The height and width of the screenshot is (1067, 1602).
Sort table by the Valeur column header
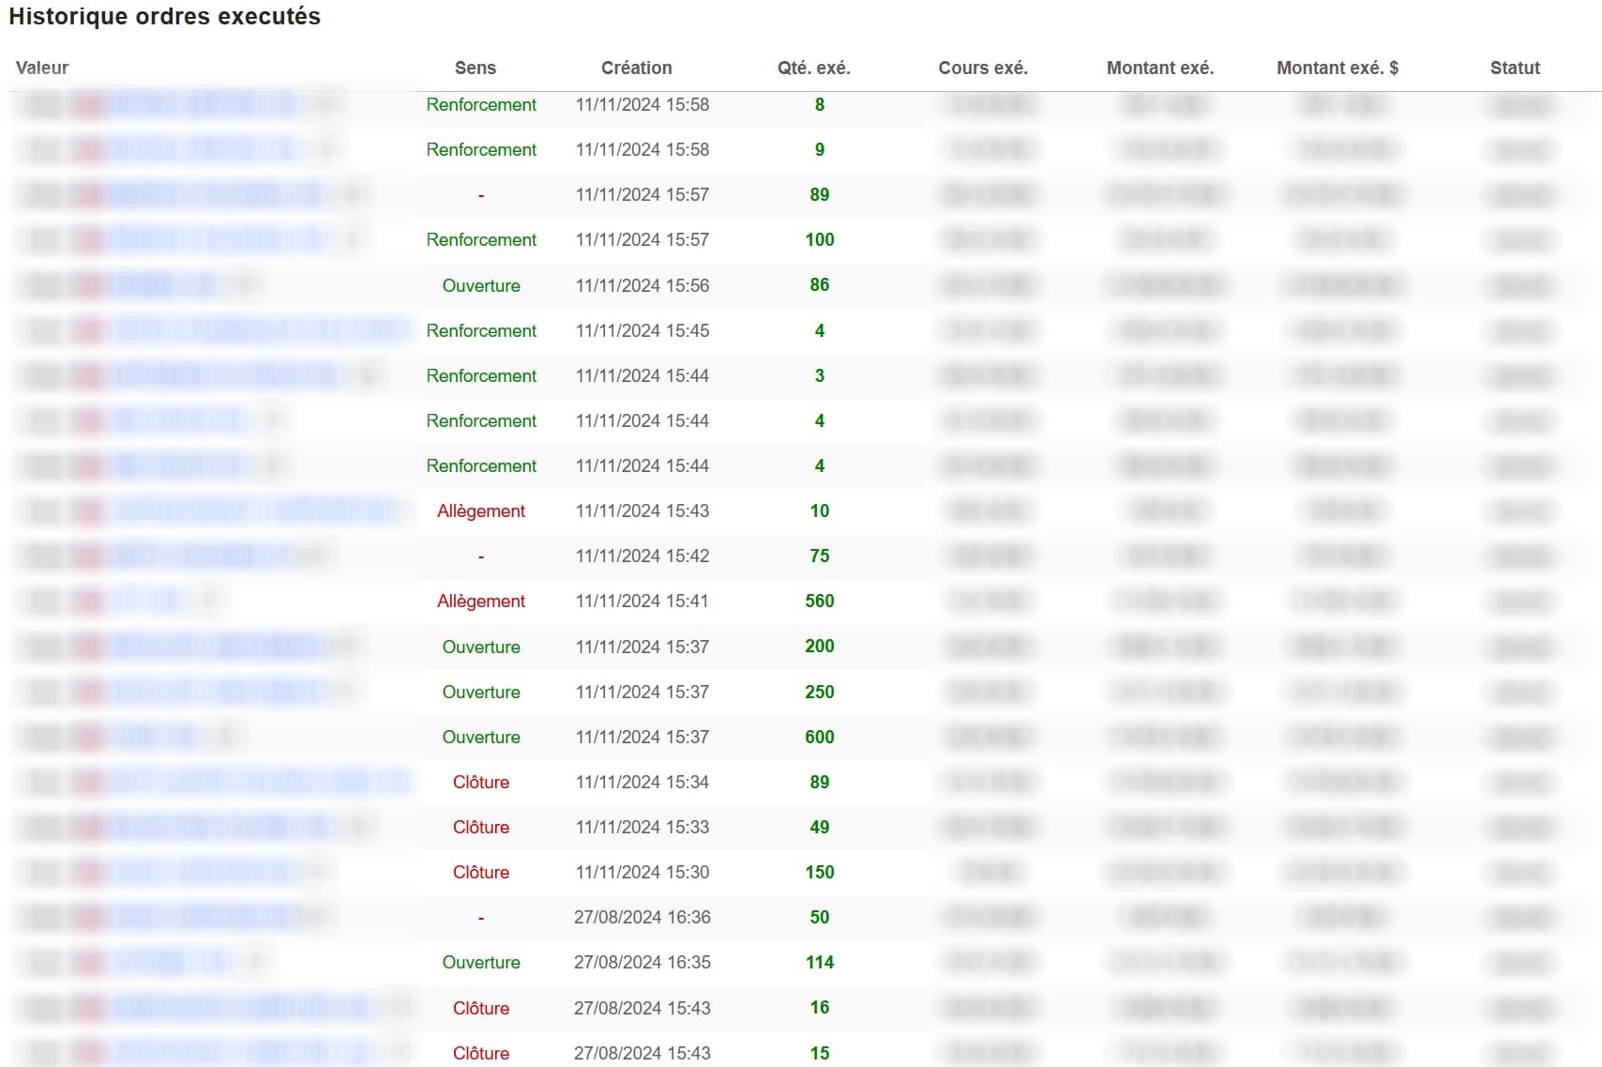tap(42, 68)
